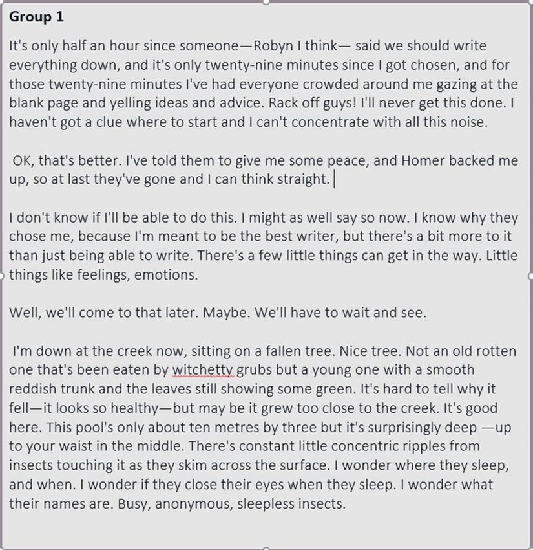Place cursor in the Group 1 heading
This screenshot has height=550, width=533.
(36, 17)
